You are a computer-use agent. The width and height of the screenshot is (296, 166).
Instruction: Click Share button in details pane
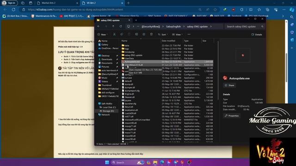click(x=229, y=85)
